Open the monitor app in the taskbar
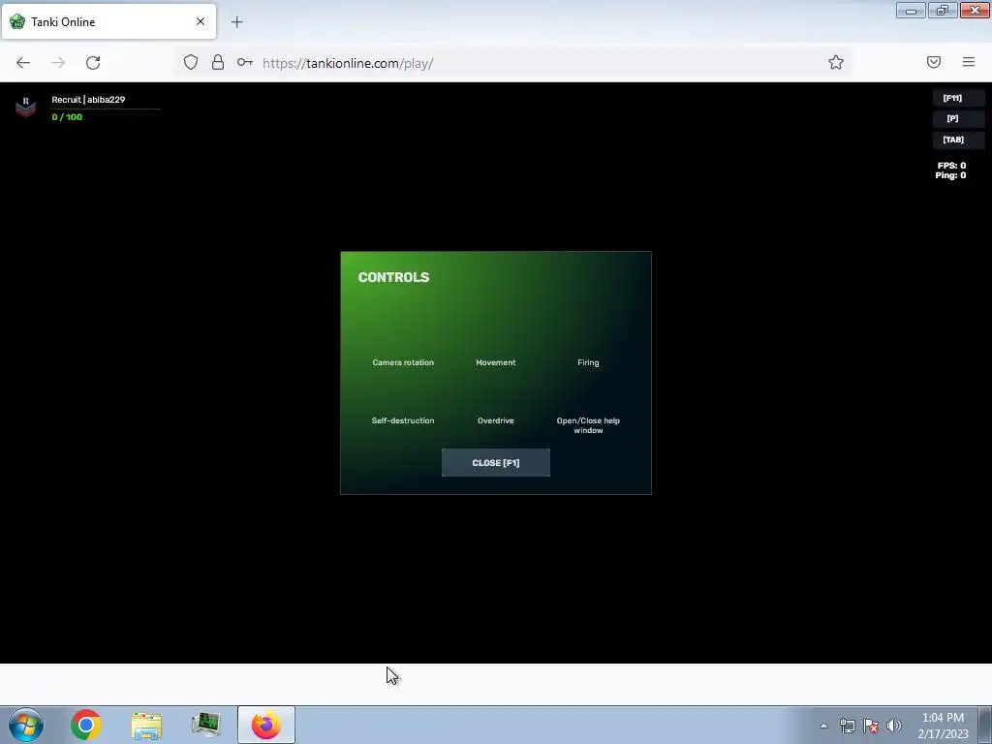 point(205,725)
